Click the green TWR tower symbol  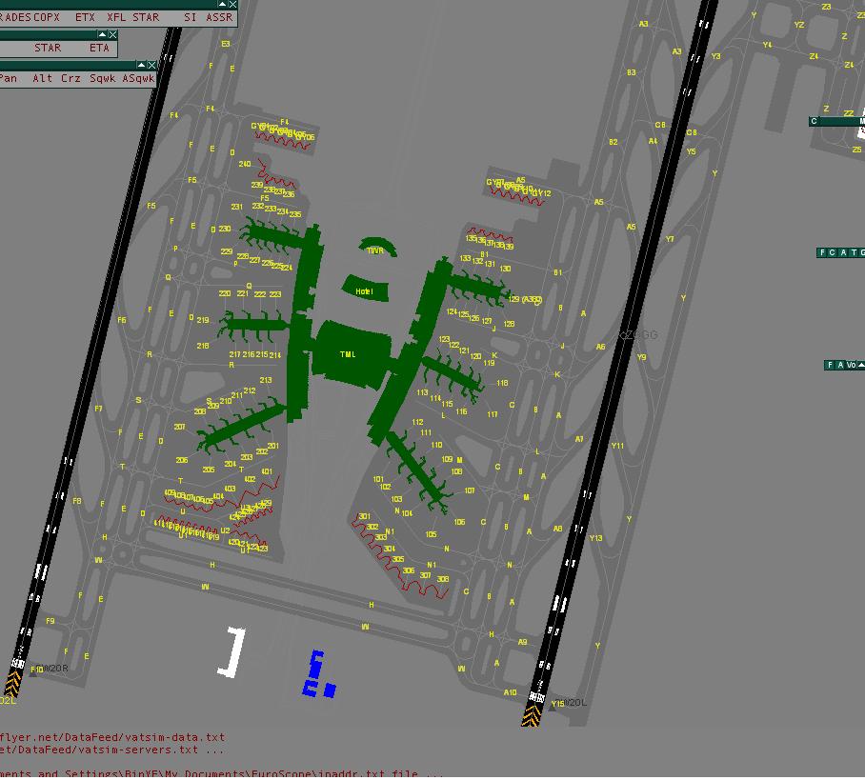click(375, 249)
